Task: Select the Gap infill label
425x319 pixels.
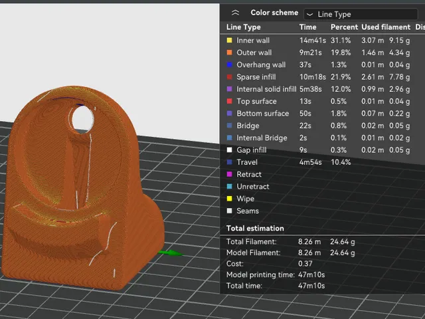Action: [252, 150]
